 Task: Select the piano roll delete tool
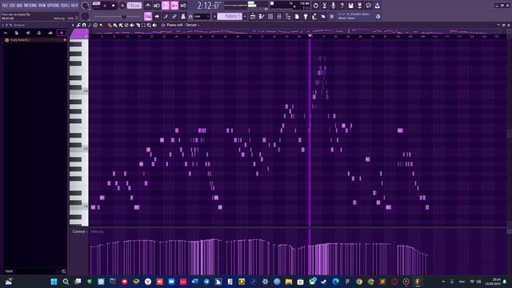tap(126, 25)
